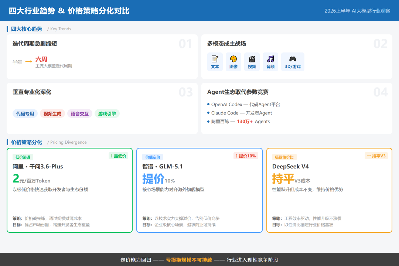Click 以极低价格快速获取开发者与生态份额 text
This screenshot has height=266, width=399.
pos(50,190)
